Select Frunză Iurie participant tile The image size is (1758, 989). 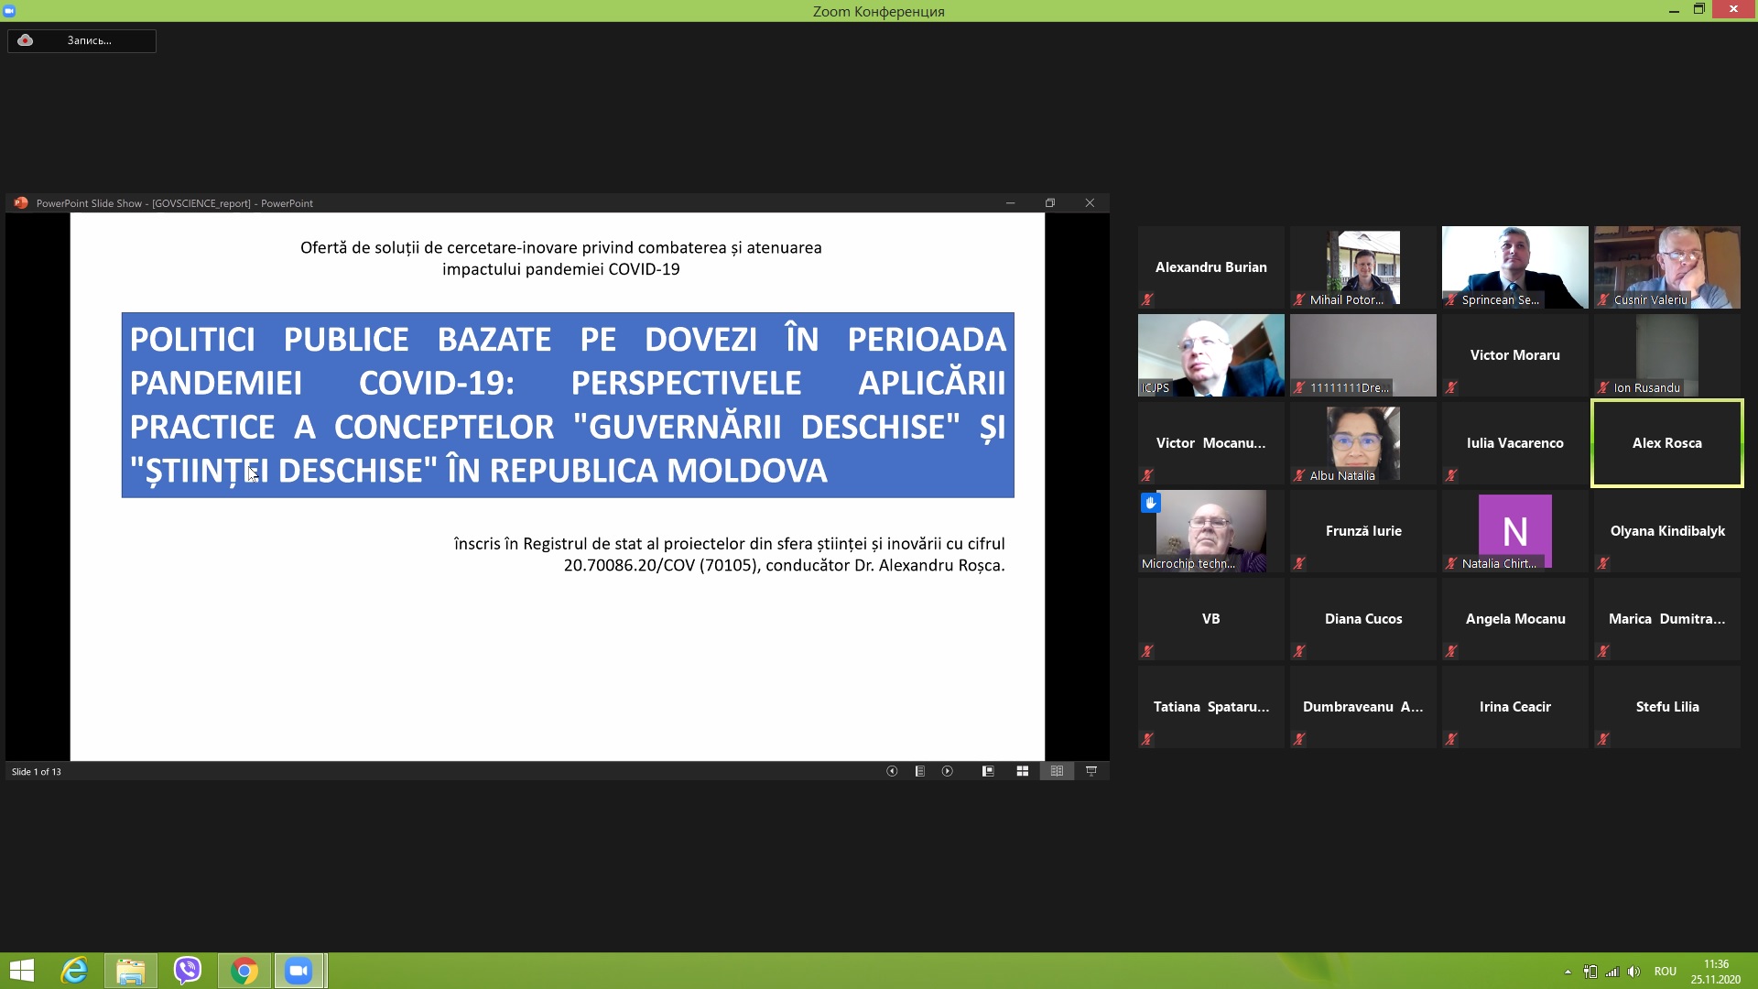pos(1362,531)
